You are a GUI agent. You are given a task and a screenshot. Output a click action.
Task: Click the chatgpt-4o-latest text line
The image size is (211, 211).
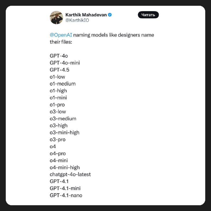(x=70, y=174)
